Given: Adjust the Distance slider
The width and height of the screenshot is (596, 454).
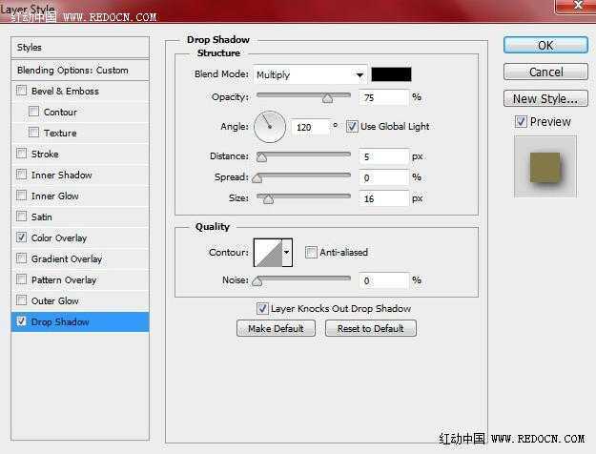Looking at the screenshot, I should click(x=261, y=156).
